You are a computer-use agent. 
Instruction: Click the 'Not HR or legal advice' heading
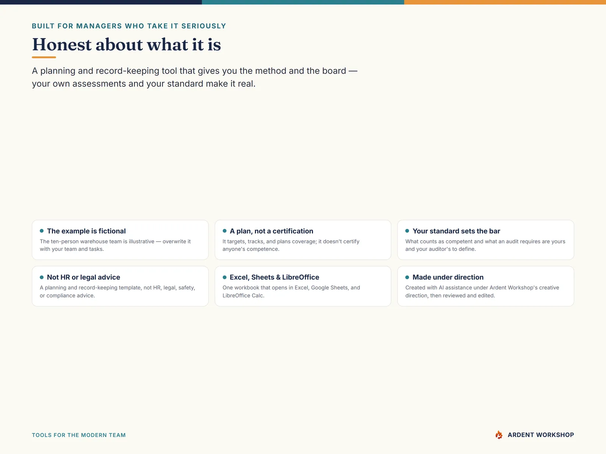[x=83, y=277]
